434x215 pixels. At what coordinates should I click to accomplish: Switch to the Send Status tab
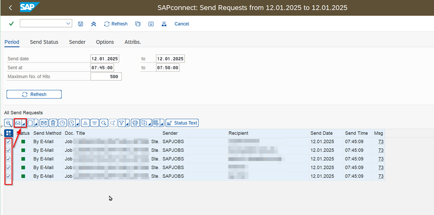(x=44, y=42)
